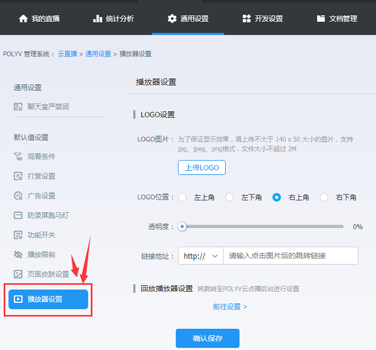
Task: Click the 防录屏跑马灯 sidebar icon
Action: (18, 215)
